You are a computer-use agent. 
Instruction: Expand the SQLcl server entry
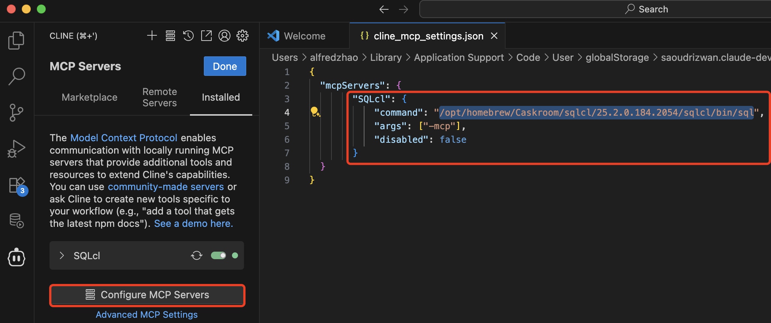pyautogui.click(x=62, y=255)
